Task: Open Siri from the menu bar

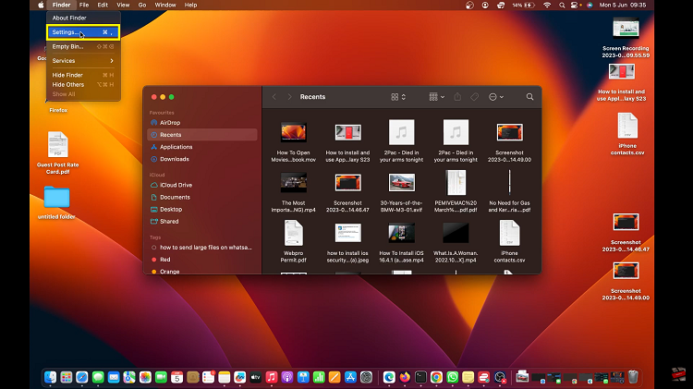Action: (x=590, y=5)
